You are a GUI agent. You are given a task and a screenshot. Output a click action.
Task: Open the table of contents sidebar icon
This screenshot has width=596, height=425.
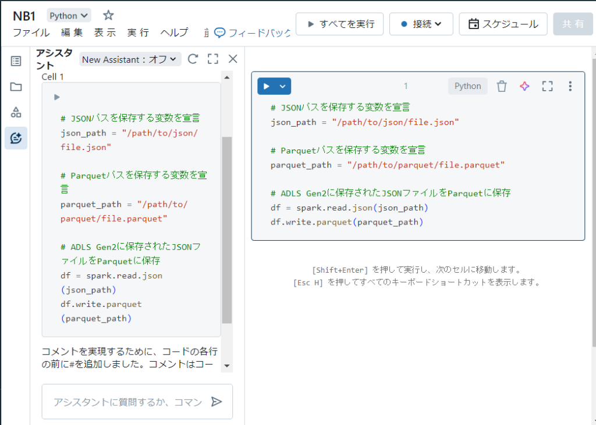[x=16, y=61]
